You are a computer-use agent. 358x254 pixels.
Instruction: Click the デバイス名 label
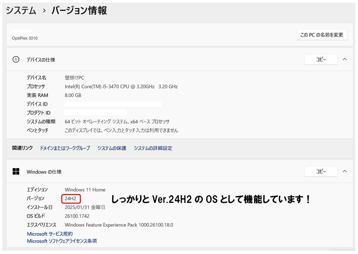36,78
